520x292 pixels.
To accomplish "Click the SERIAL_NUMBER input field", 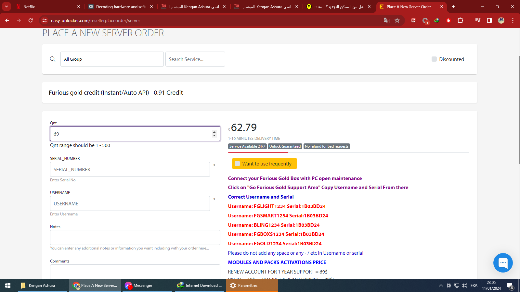I will (x=130, y=169).
